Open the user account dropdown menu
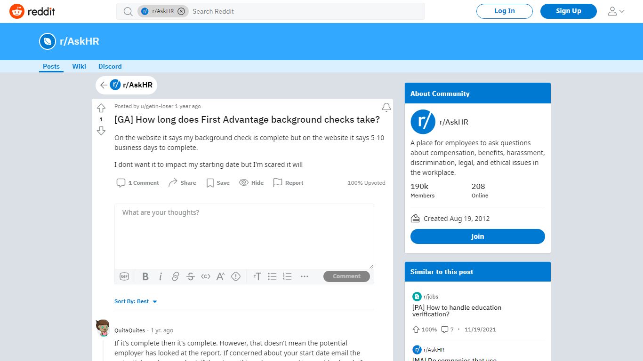Image resolution: width=643 pixels, height=361 pixels. pyautogui.click(x=616, y=11)
